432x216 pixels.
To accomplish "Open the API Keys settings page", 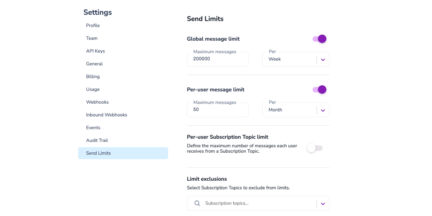I will point(95,51).
